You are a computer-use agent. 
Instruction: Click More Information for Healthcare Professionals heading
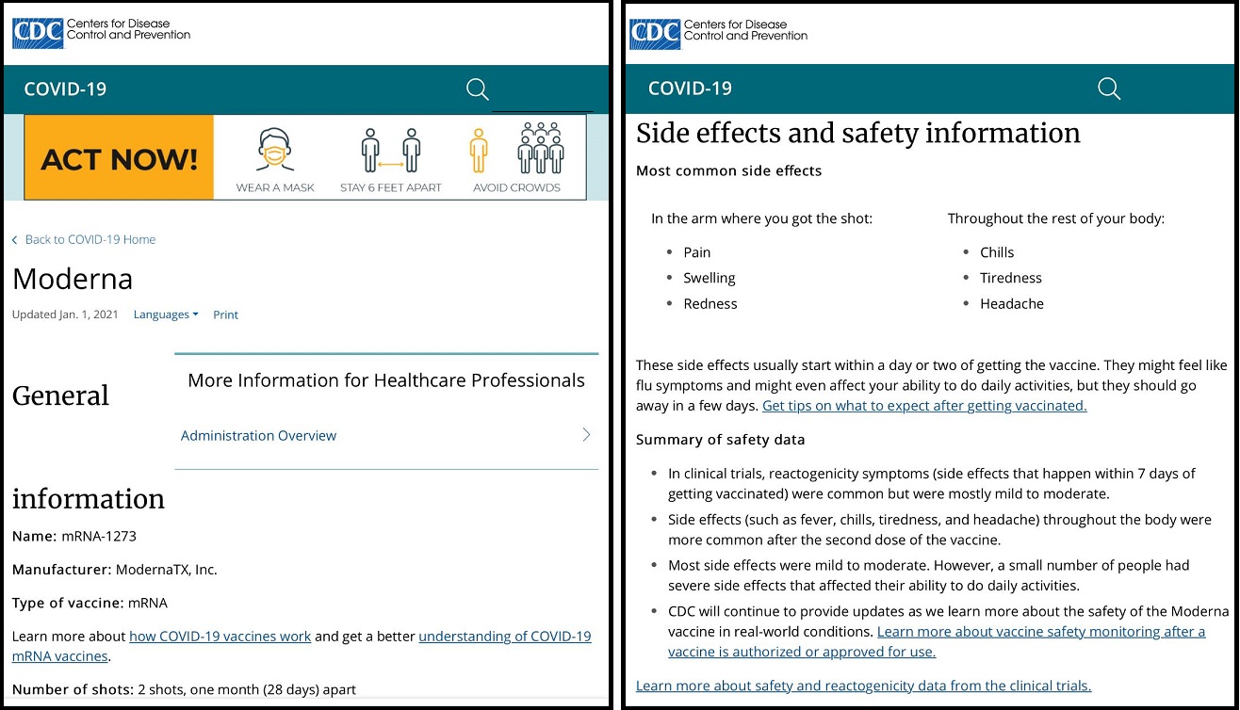click(x=386, y=380)
